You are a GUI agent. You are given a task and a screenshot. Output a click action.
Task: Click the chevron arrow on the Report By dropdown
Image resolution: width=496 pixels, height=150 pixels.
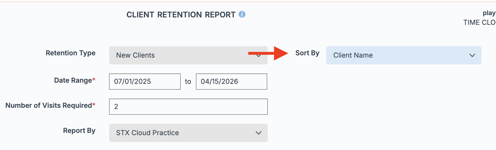[259, 133]
